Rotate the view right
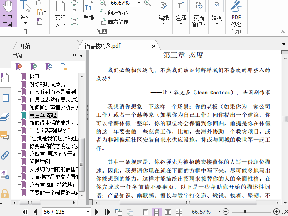The width and height of the screenshot is (288, 216). click(x=114, y=22)
